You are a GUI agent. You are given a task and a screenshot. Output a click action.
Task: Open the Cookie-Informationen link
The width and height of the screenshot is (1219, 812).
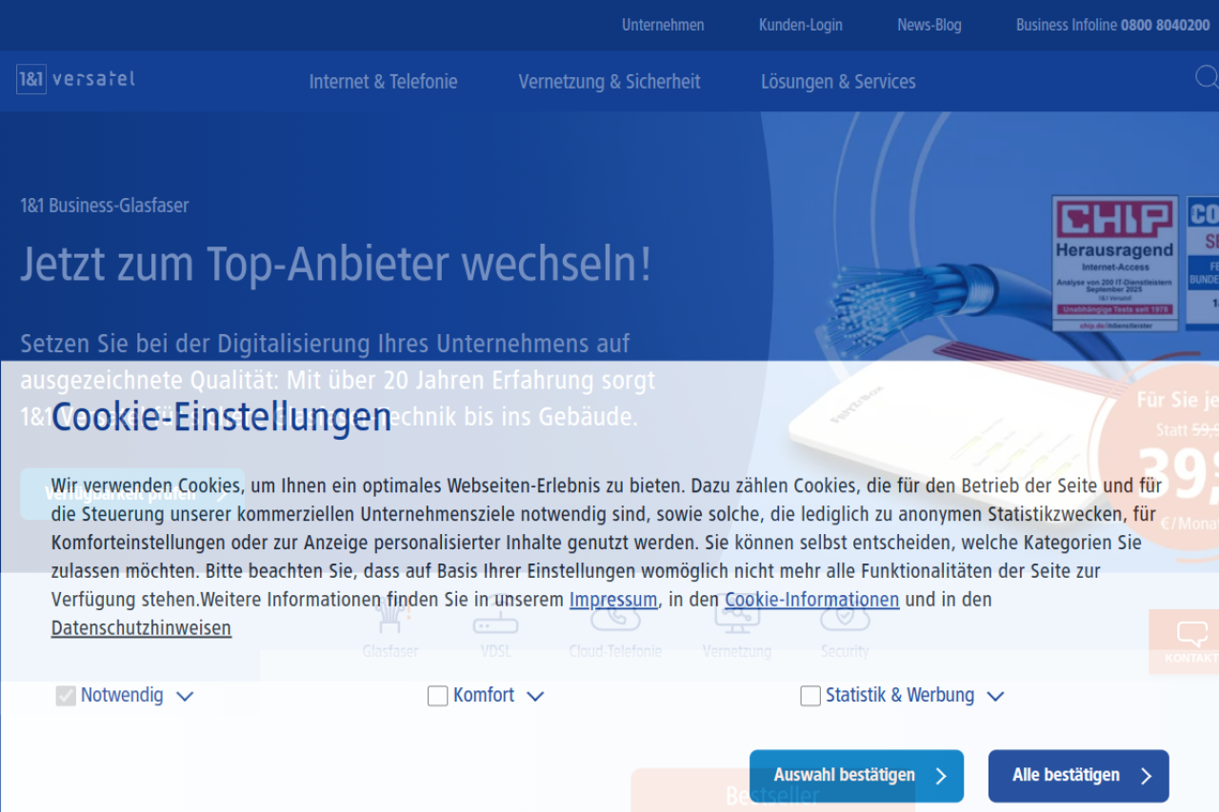[812, 600]
